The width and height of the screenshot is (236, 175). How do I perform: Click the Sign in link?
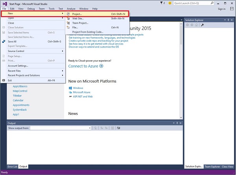pyautogui.click(x=222, y=9)
